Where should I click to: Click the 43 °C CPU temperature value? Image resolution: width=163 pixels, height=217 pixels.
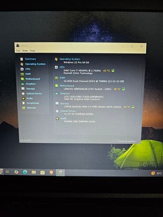click(107, 71)
